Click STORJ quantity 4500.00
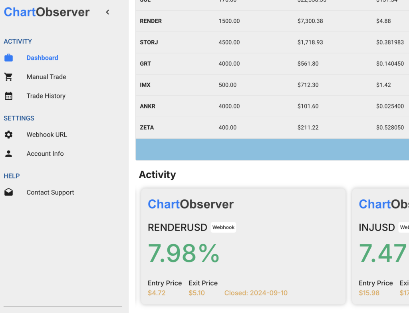Viewport: 409px width, 313px height. [x=229, y=42]
